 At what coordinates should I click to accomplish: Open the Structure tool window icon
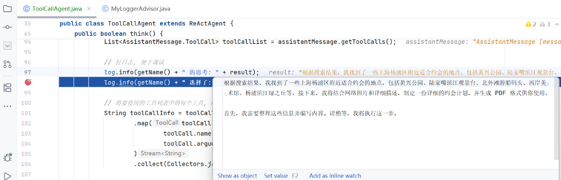(8, 87)
